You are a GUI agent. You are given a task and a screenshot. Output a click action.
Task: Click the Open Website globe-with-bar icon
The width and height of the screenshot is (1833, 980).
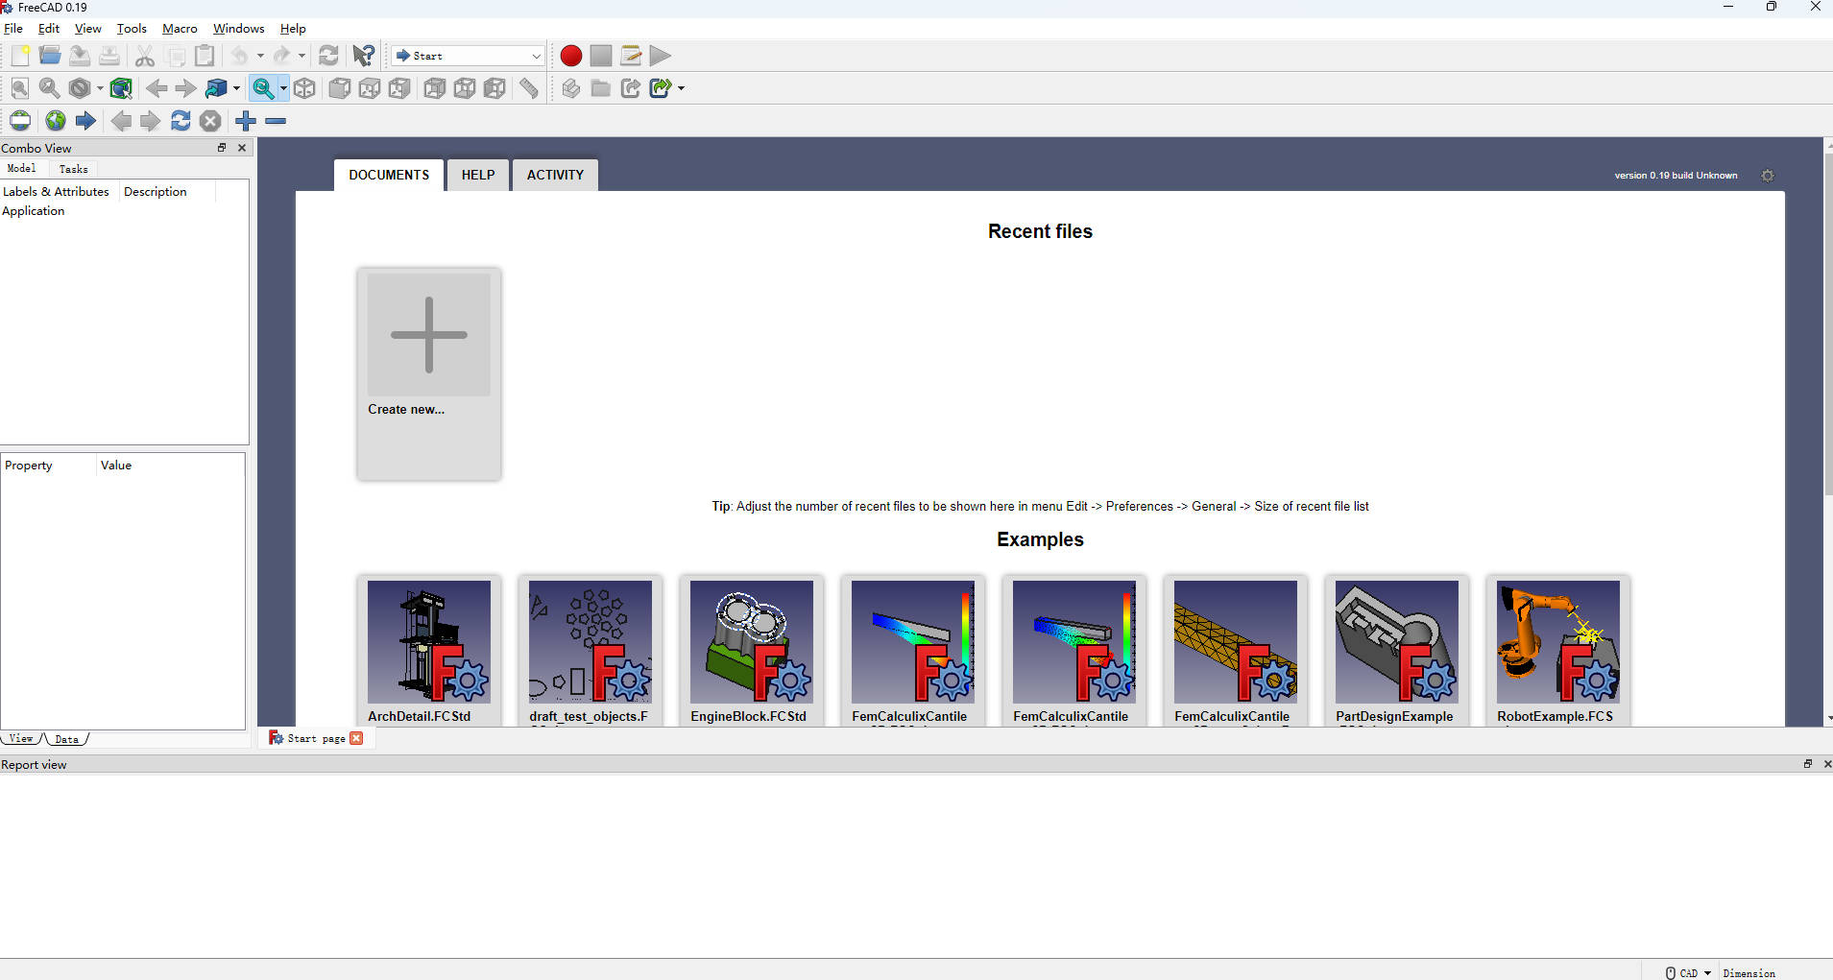[20, 121]
